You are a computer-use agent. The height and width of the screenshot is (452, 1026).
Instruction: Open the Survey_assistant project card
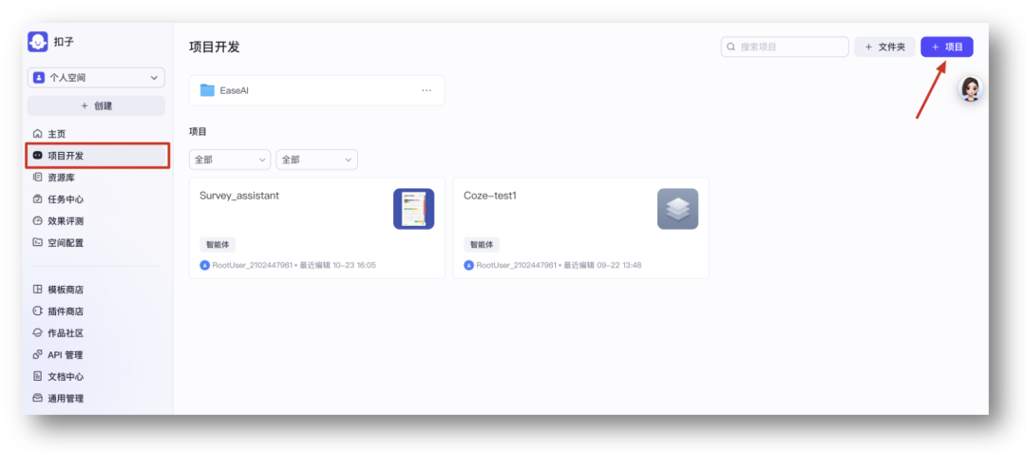coord(316,228)
